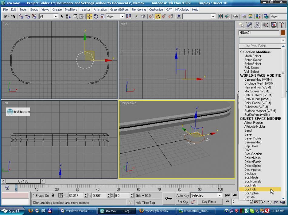Switch to the Hierarchy command panel tab
Image resolution: width=288 pixels, height=215 pixels.
(x=257, y=25)
